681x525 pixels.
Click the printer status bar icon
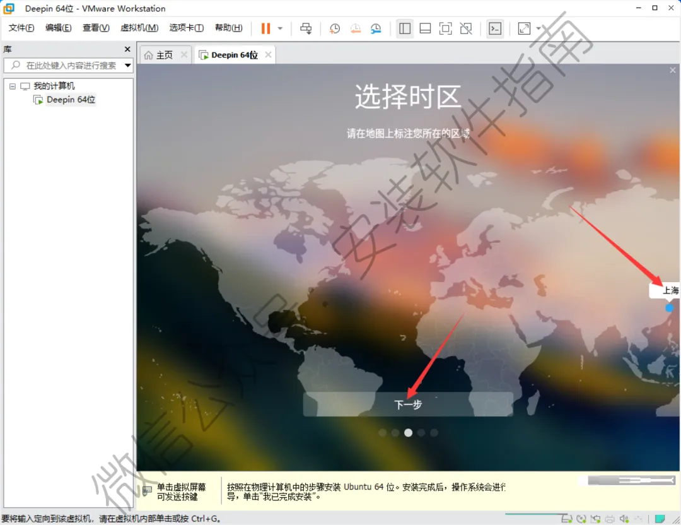pos(610,519)
